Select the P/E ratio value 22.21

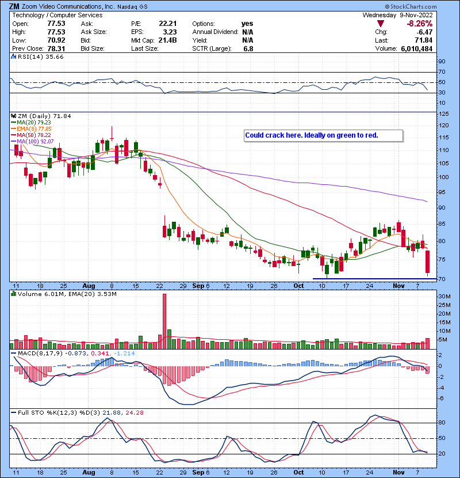(168, 24)
